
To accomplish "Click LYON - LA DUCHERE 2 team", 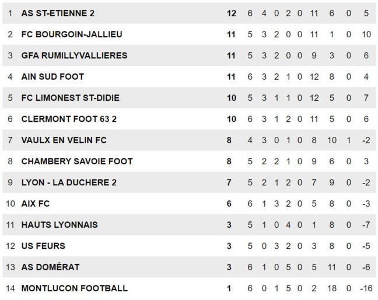I will (69, 182).
